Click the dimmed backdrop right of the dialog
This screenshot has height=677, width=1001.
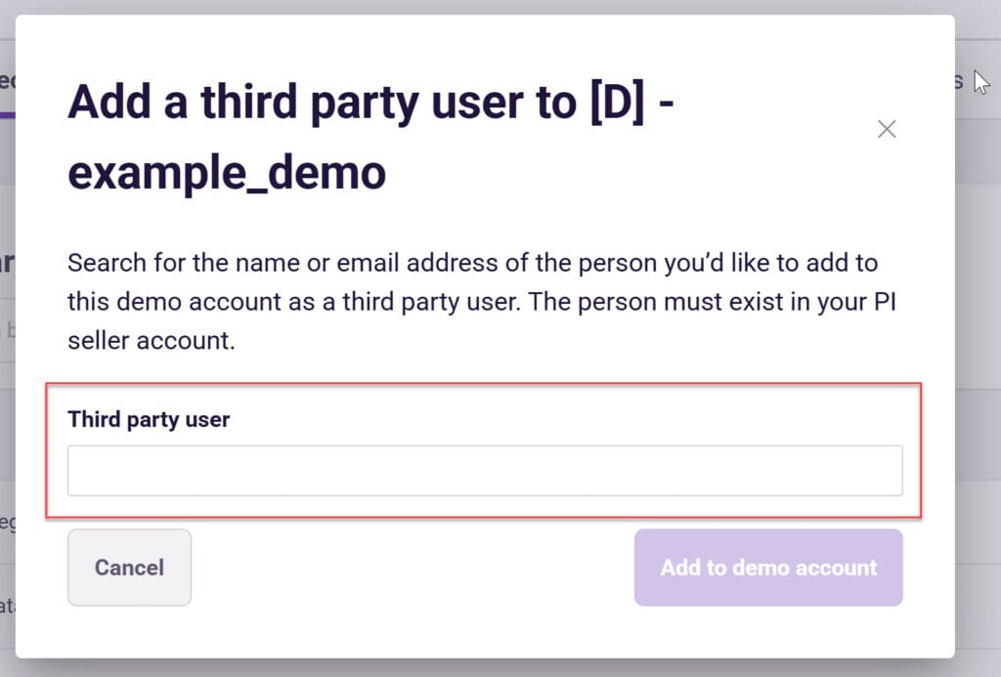point(979,391)
